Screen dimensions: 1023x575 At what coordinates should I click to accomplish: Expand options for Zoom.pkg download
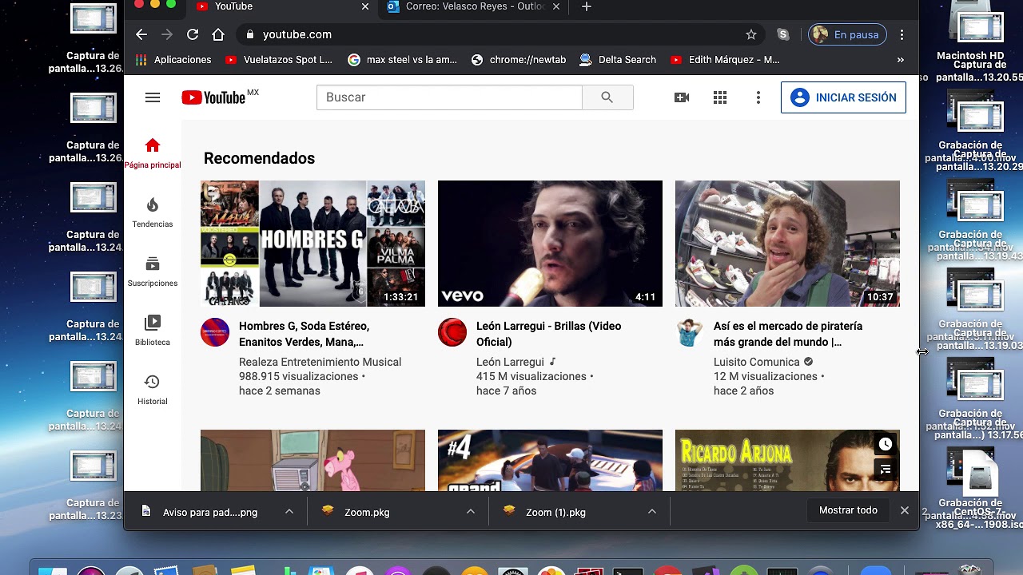tap(471, 512)
